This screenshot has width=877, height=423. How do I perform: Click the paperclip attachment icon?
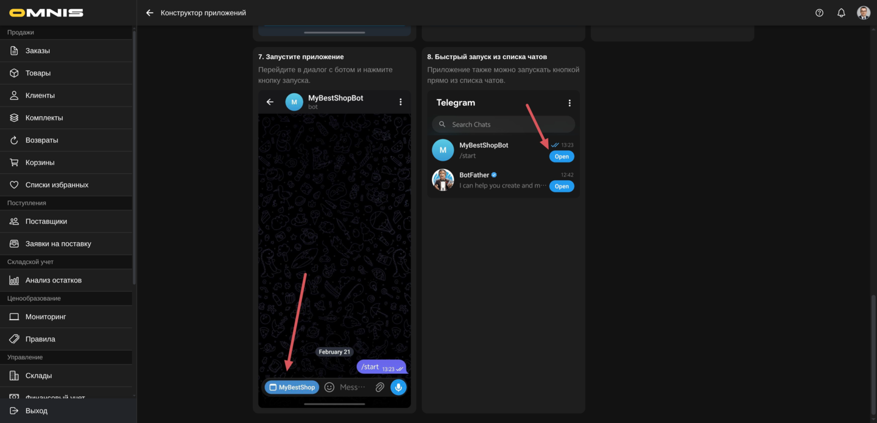[379, 386]
